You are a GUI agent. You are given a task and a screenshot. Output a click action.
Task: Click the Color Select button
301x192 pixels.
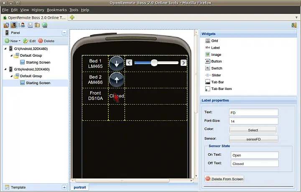[253, 130]
